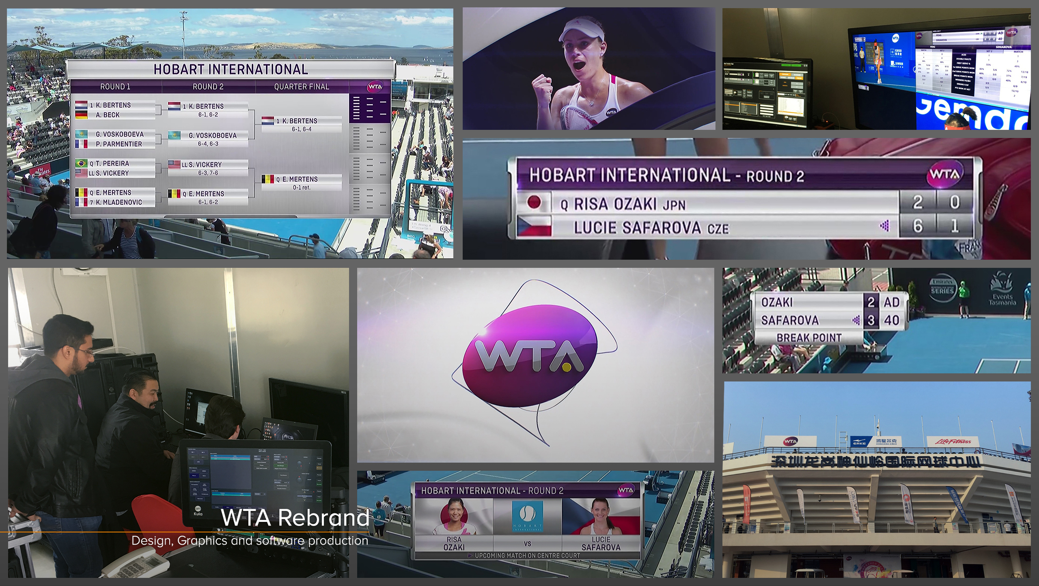The width and height of the screenshot is (1039, 586).
Task: Click the Kazakhstan flag beside Round 1 G. Voskoboeva
Action: (81, 134)
